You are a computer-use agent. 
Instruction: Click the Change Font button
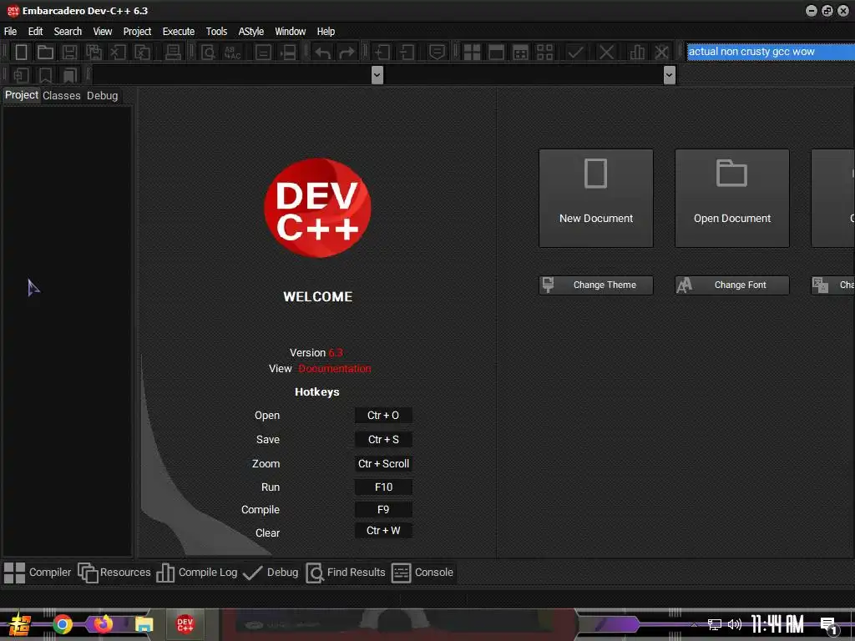click(x=731, y=285)
